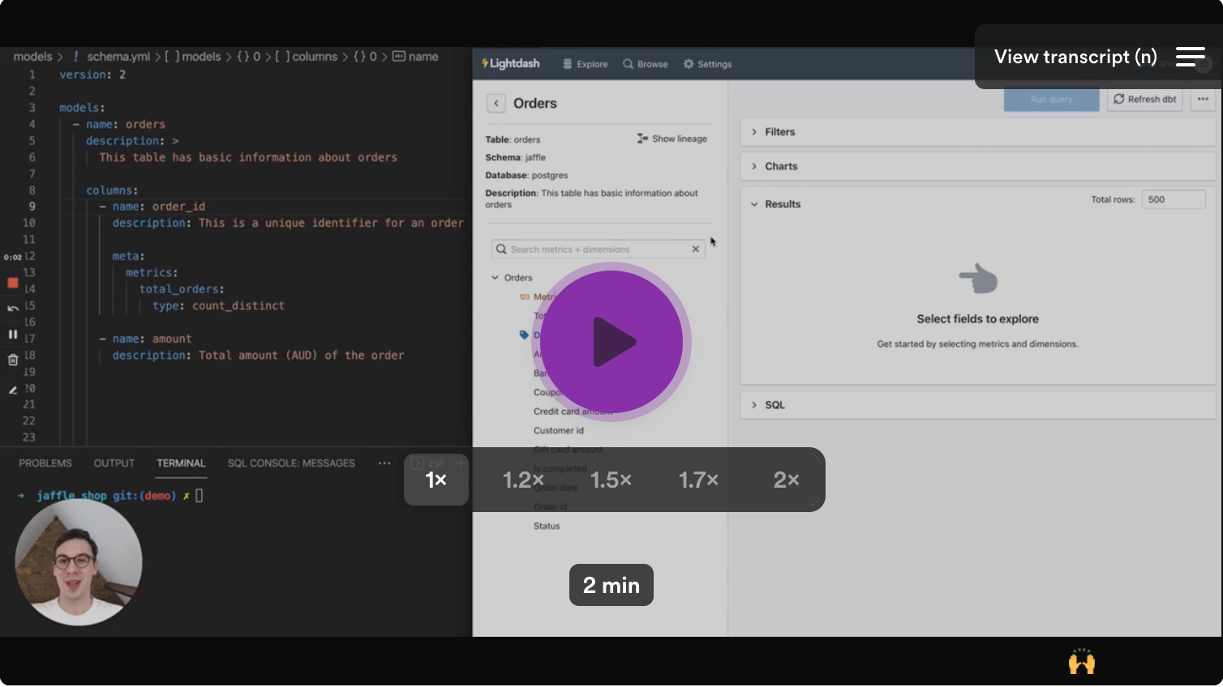The width and height of the screenshot is (1223, 687).
Task: Clear the search metrics field X
Action: (695, 250)
